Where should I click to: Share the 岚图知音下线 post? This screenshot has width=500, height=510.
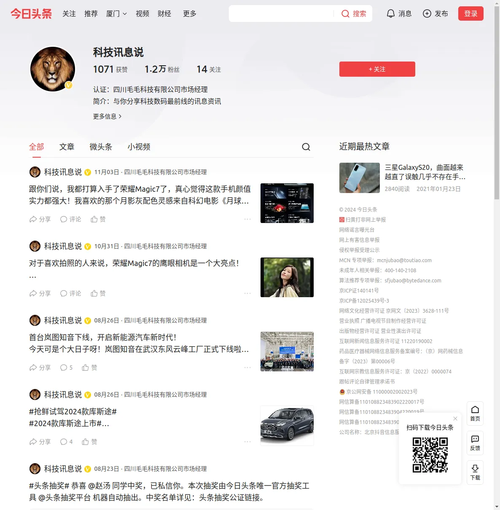40,368
